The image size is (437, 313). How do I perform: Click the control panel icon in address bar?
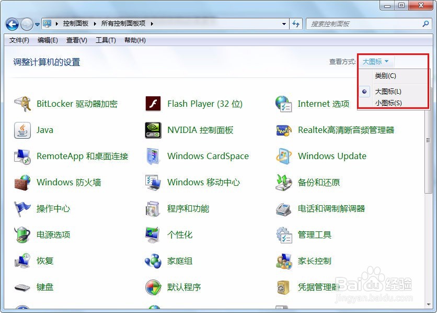47,24
